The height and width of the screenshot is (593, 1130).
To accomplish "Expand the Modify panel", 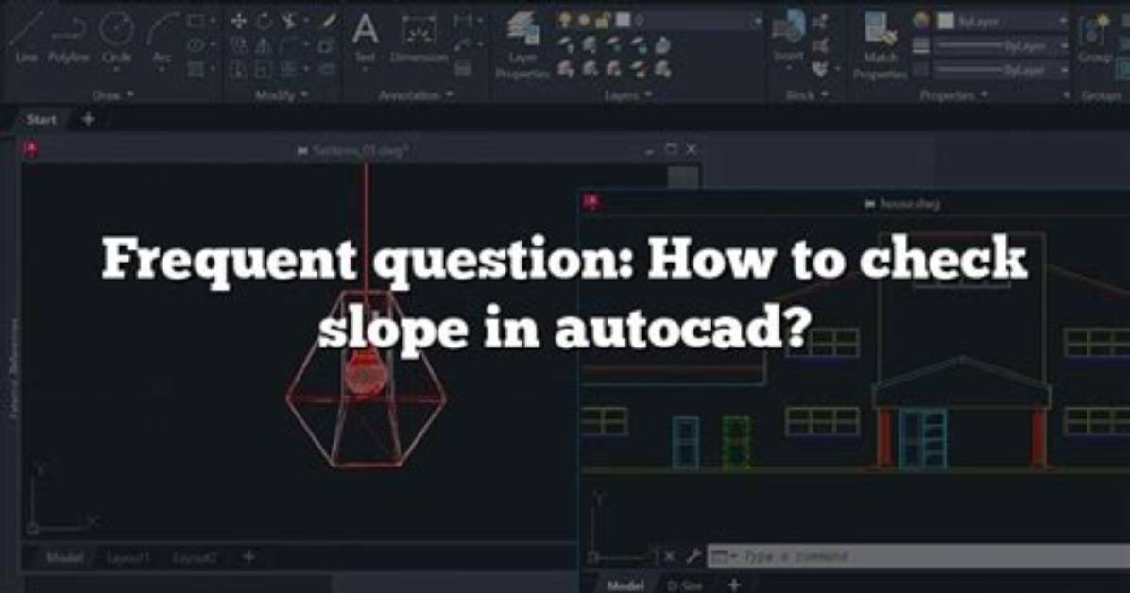I will tap(282, 94).
